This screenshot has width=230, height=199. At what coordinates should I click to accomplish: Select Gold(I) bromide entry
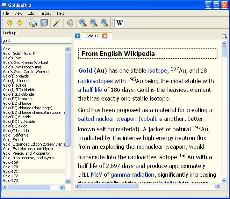click(34, 76)
